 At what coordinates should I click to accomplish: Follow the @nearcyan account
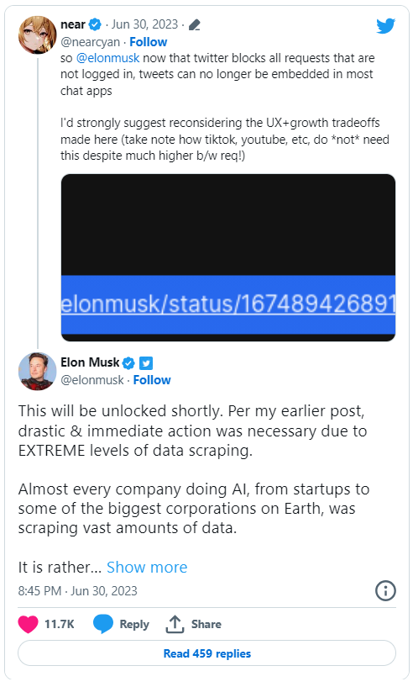pyautogui.click(x=149, y=42)
